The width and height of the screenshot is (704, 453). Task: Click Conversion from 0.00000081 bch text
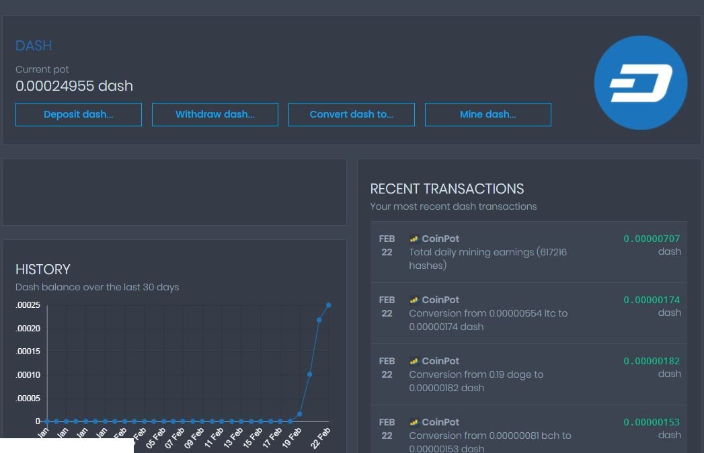pyautogui.click(x=490, y=442)
